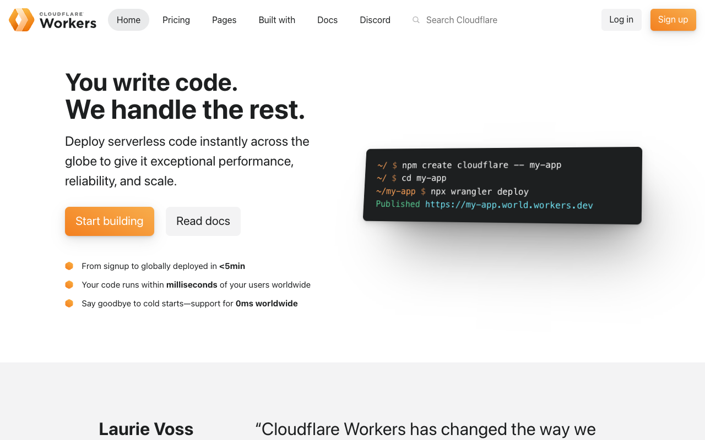Visit the Discord nav link
Viewport: 705px width, 440px height.
coord(375,20)
